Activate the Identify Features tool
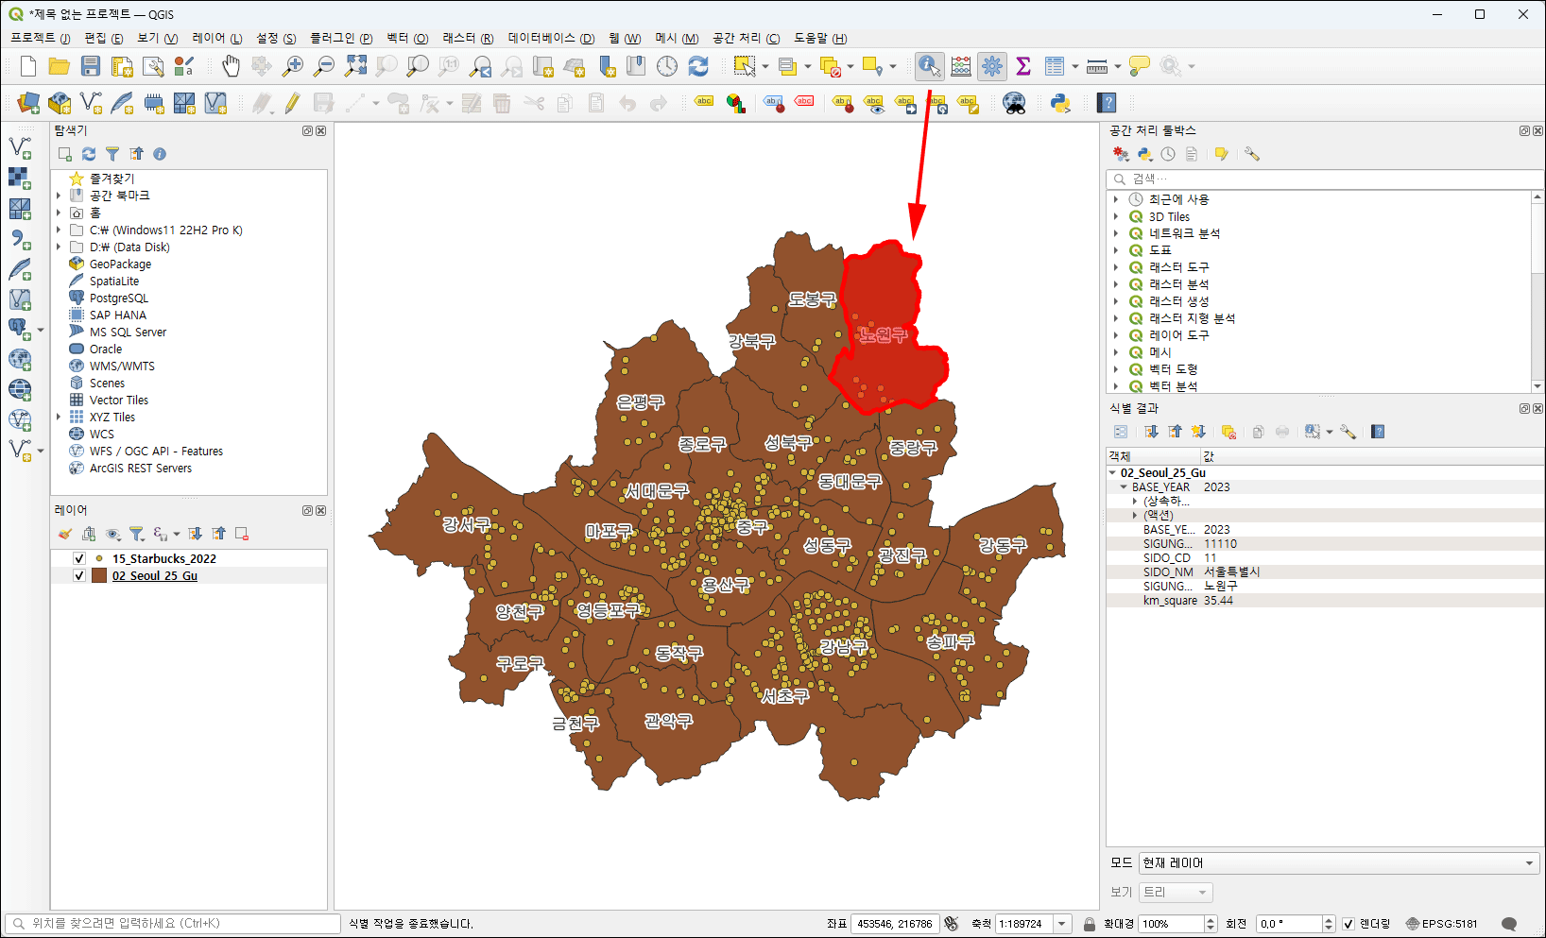The image size is (1546, 938). tap(929, 66)
